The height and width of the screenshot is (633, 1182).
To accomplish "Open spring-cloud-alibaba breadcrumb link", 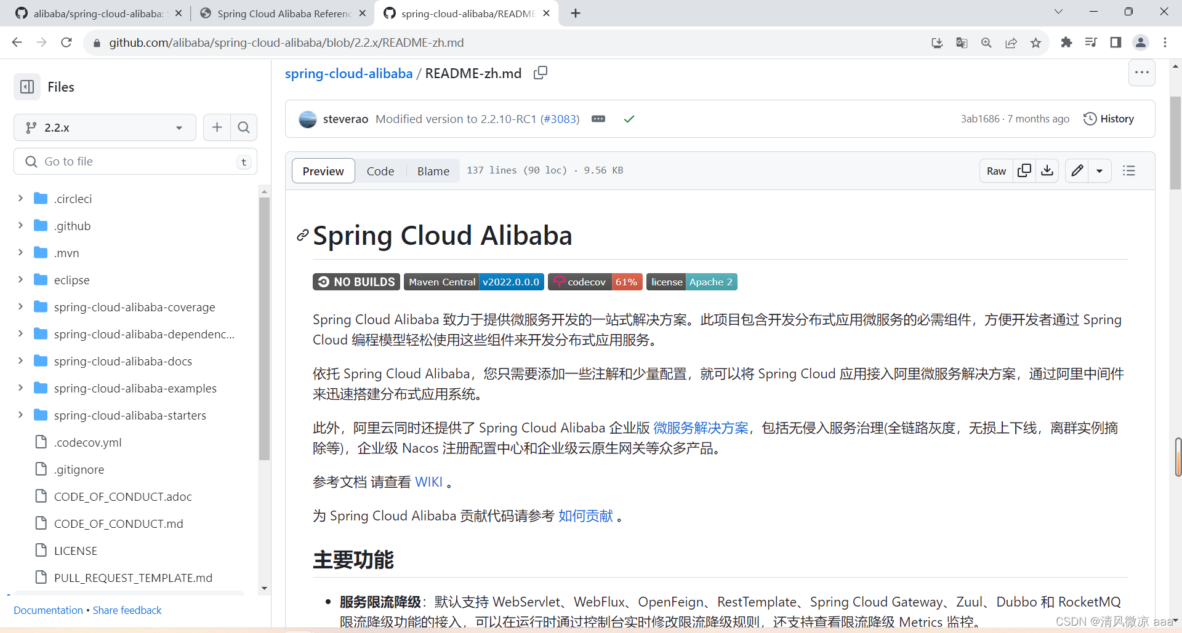I will [x=348, y=73].
